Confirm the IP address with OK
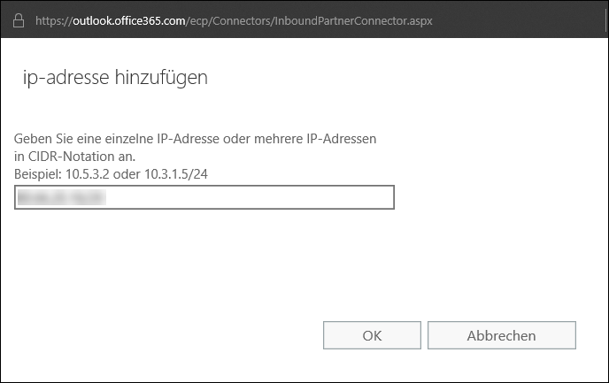Screen dimensions: 609x383 (372, 335)
